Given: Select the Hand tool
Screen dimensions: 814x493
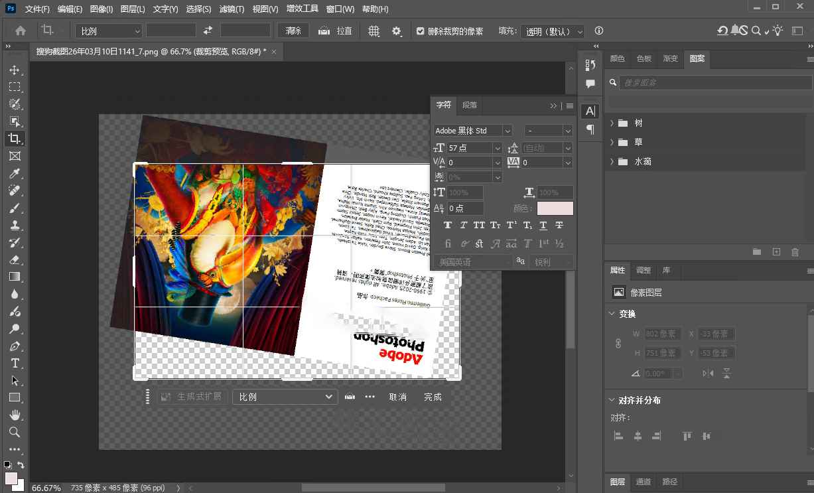Looking at the screenshot, I should point(15,415).
